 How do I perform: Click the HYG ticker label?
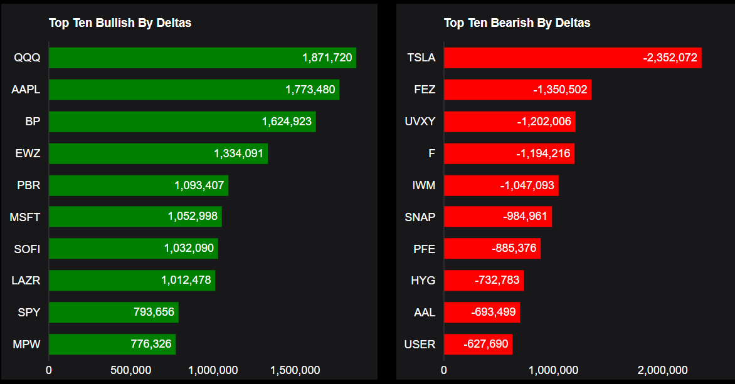click(x=423, y=281)
